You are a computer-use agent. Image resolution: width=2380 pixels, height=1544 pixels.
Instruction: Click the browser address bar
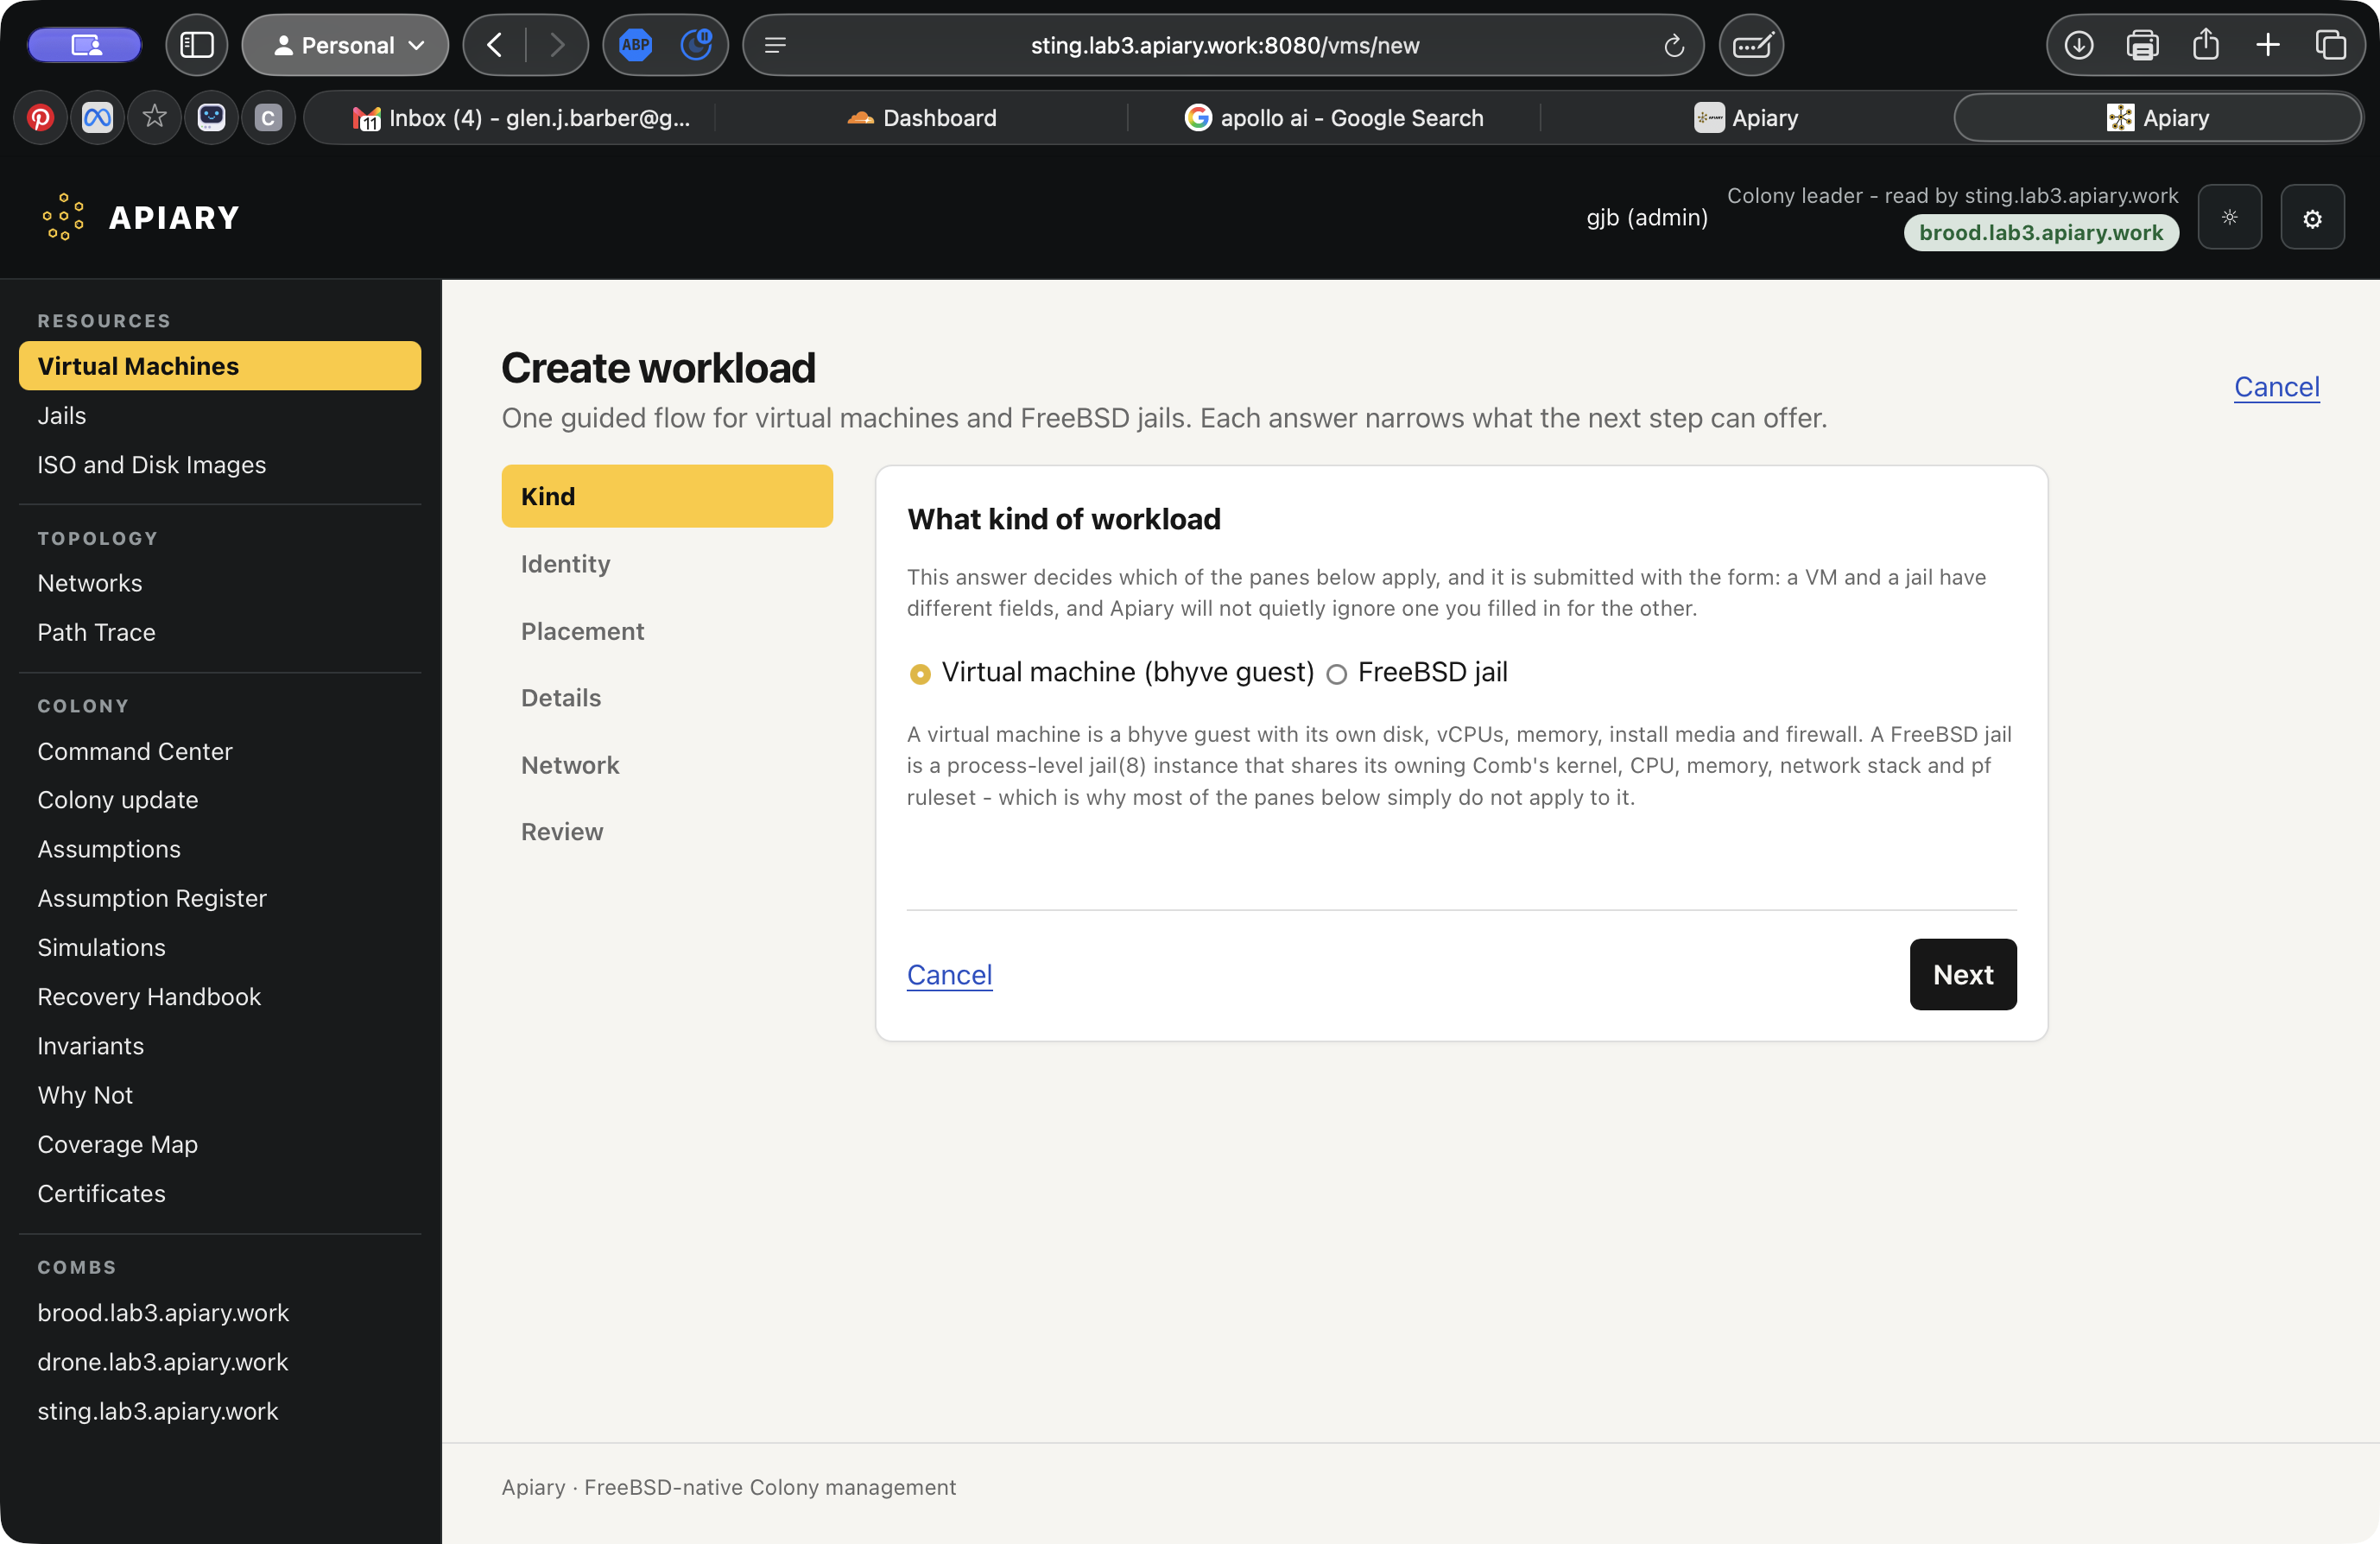[1224, 45]
